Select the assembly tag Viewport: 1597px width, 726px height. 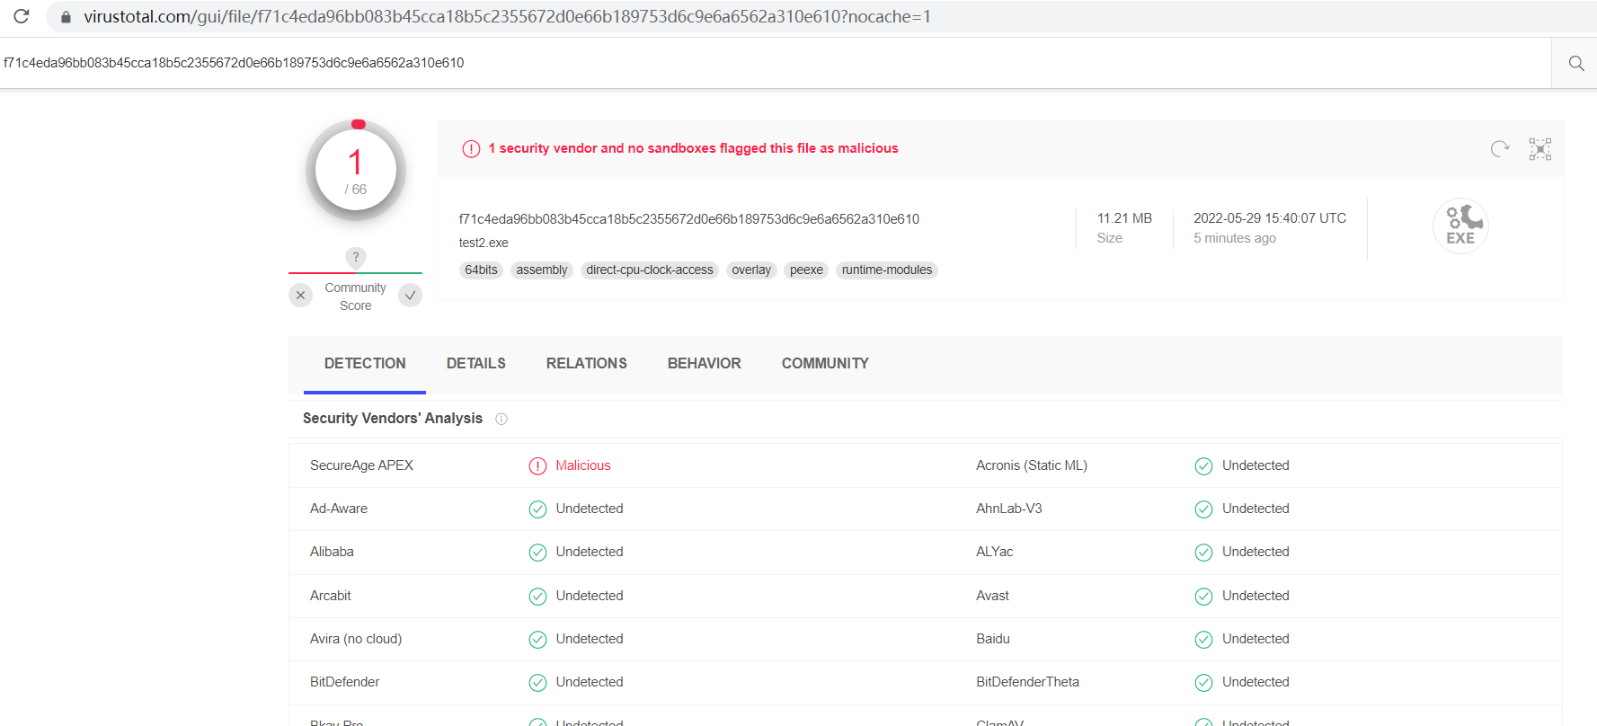[542, 270]
